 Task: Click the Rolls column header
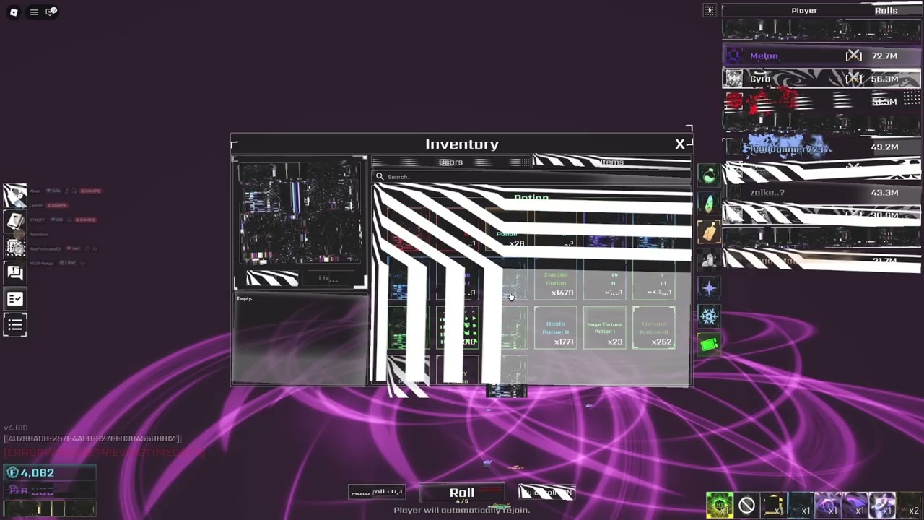(886, 10)
